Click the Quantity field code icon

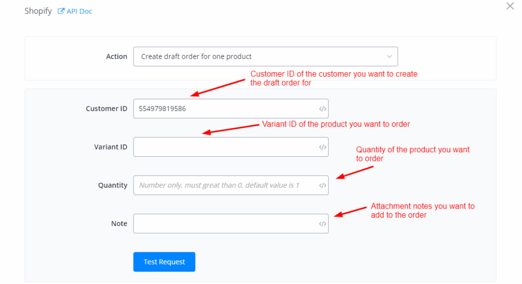(x=322, y=185)
